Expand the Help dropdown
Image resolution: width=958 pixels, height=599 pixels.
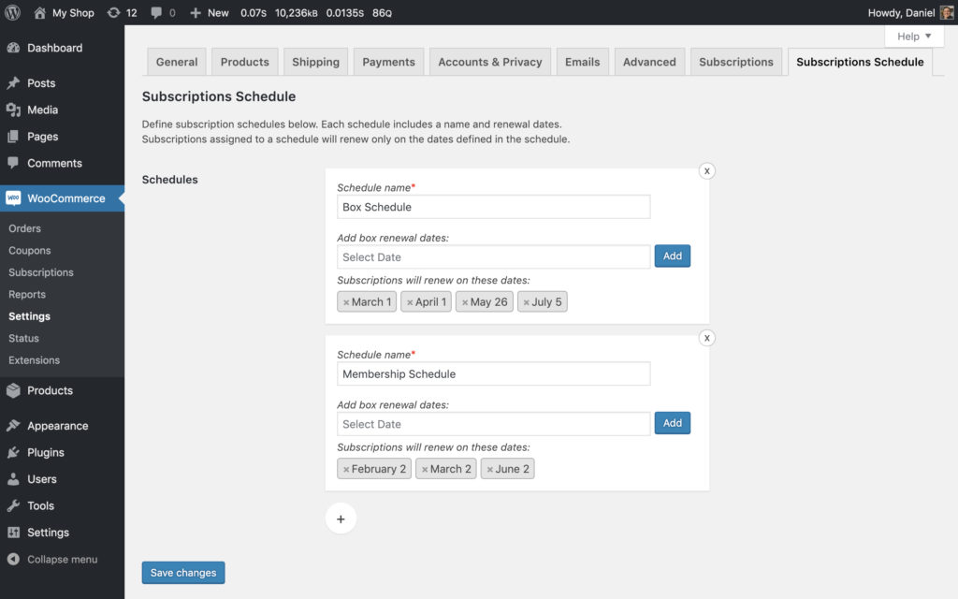[x=914, y=37]
